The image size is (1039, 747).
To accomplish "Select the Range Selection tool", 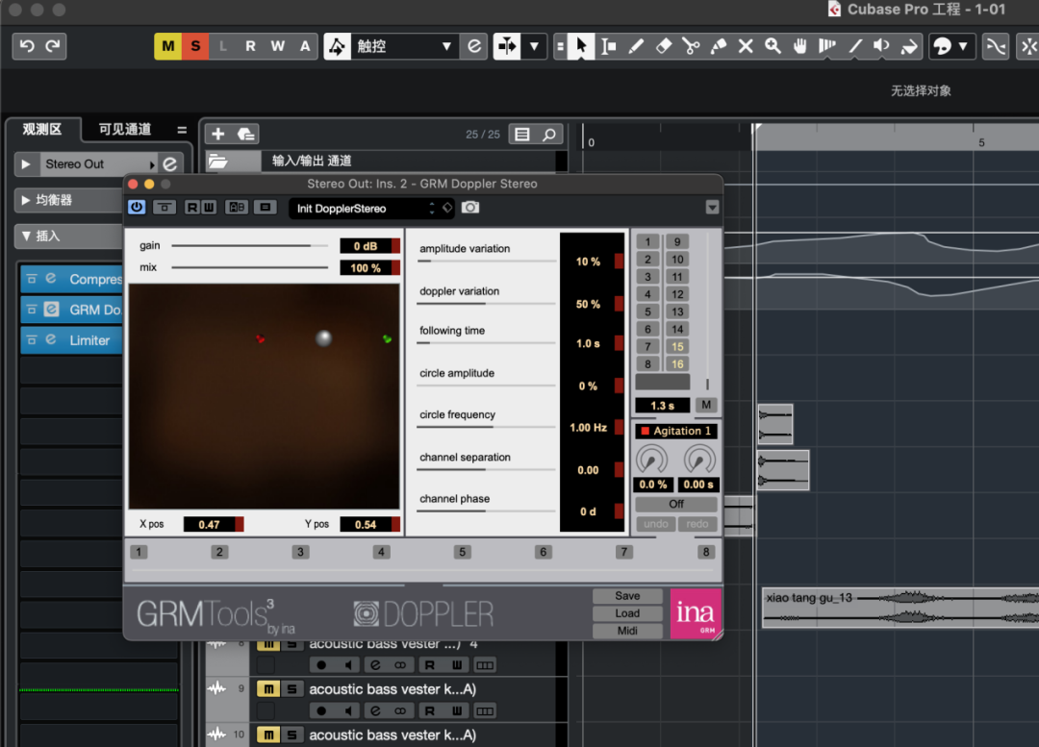I will click(608, 46).
